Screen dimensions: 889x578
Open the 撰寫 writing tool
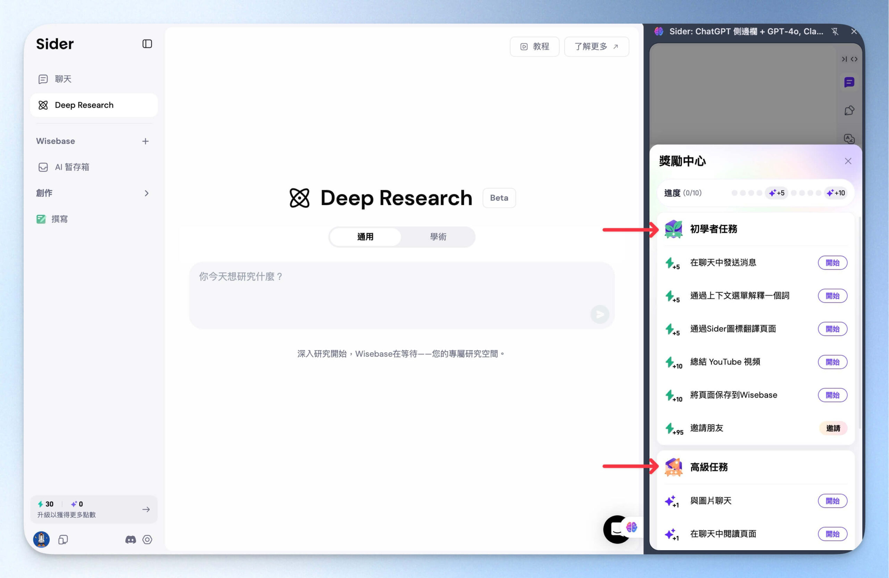tap(93, 219)
